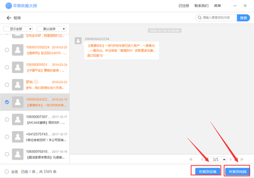
Task: Open the 梦秋 conversation dated 2016-03-23
Action: click(x=35, y=85)
